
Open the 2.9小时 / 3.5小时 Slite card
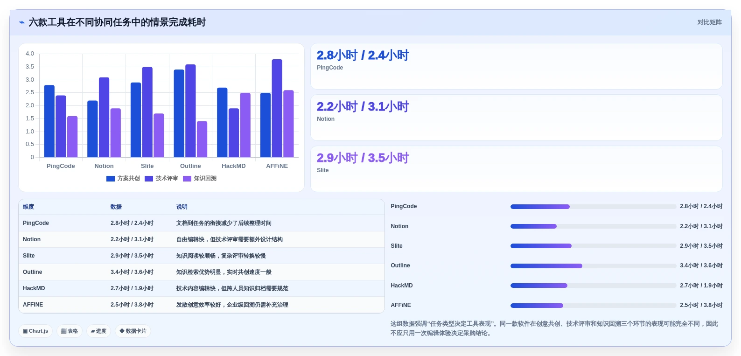[517, 169]
